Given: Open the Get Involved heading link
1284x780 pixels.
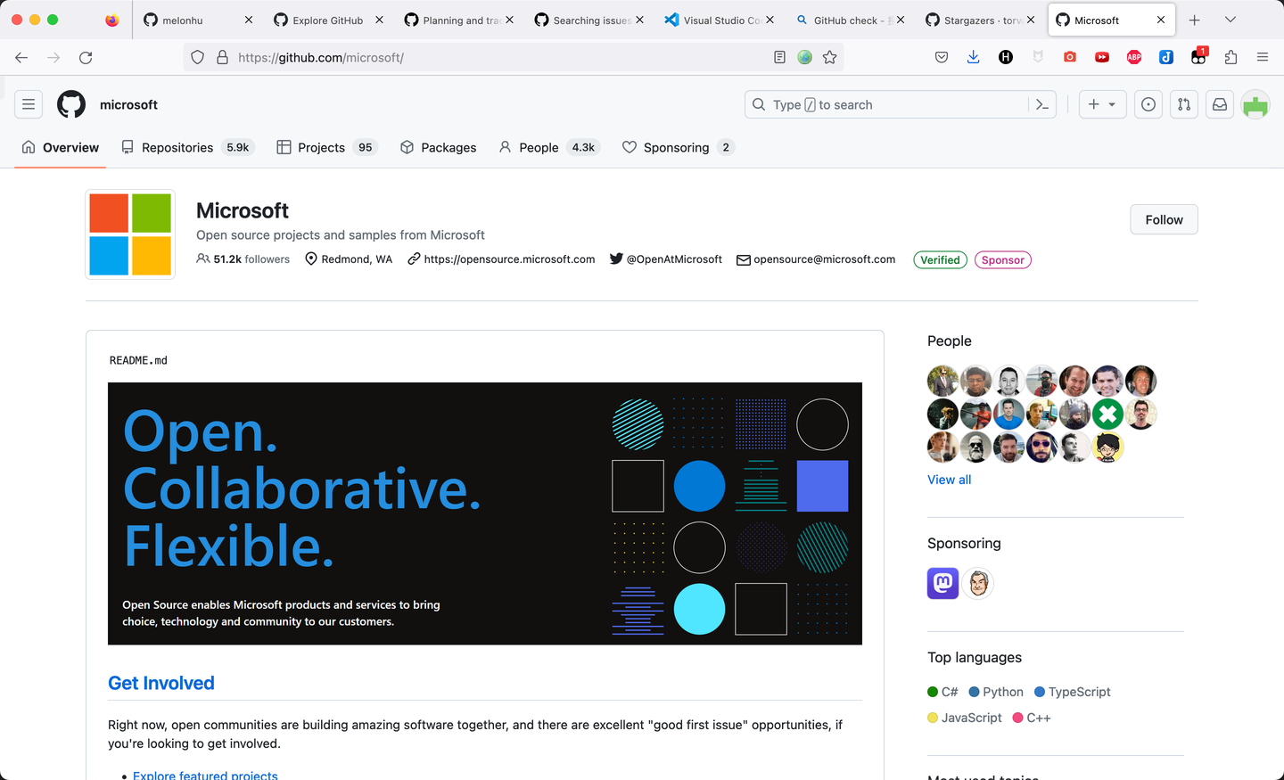Looking at the screenshot, I should (161, 683).
